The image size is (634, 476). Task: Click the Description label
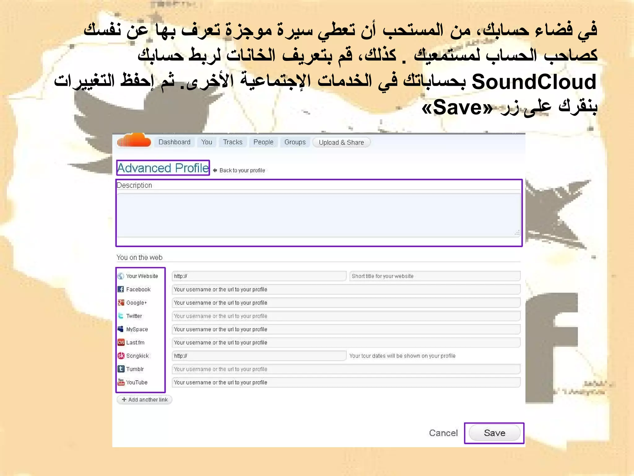(134, 185)
